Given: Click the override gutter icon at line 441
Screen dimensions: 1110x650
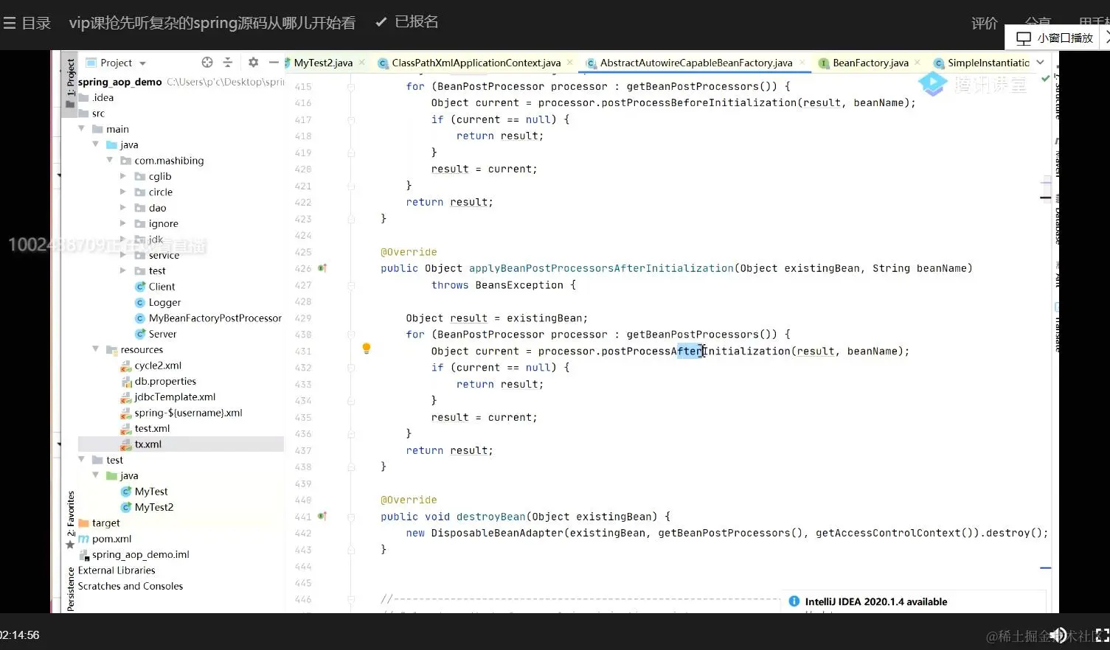Looking at the screenshot, I should (322, 517).
